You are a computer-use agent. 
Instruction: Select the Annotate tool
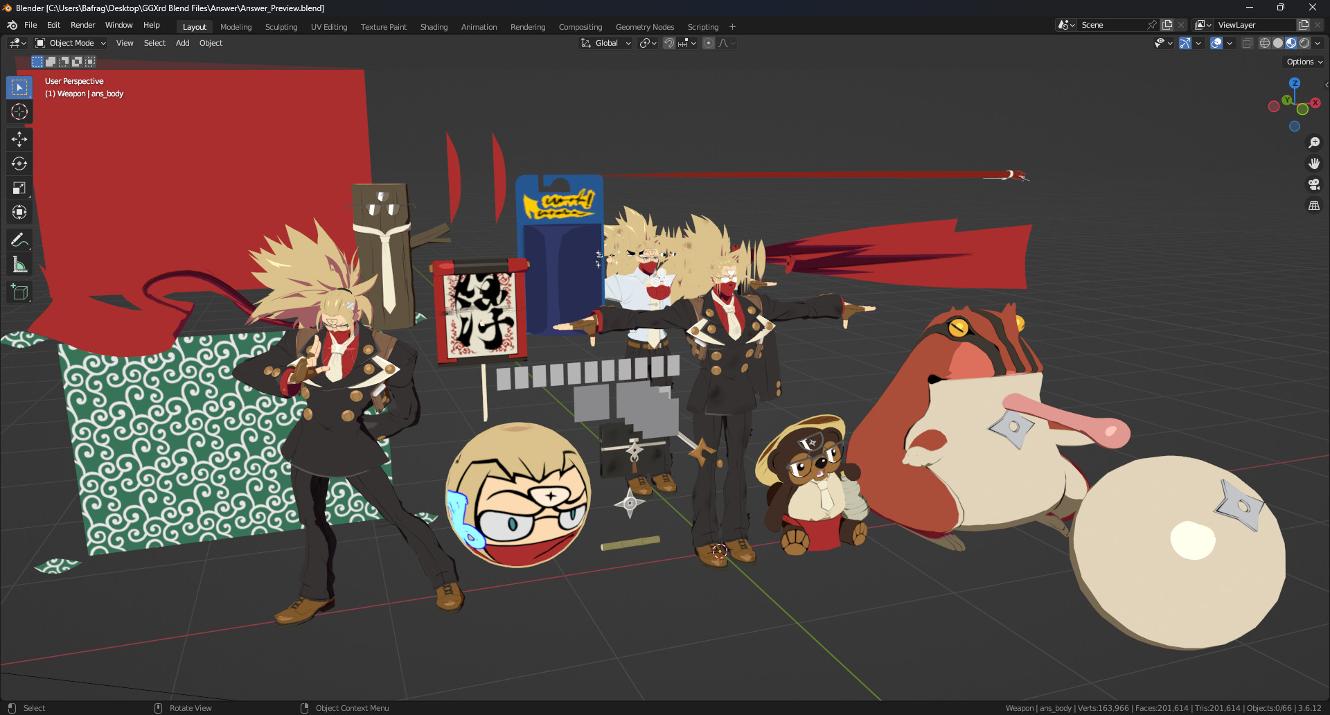point(19,240)
